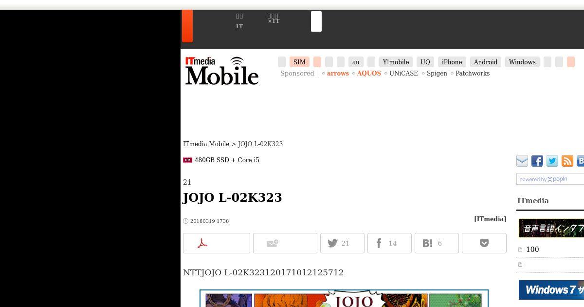Click Hatena Bookmark button showing 6
The height and width of the screenshot is (307, 584).
click(437, 243)
